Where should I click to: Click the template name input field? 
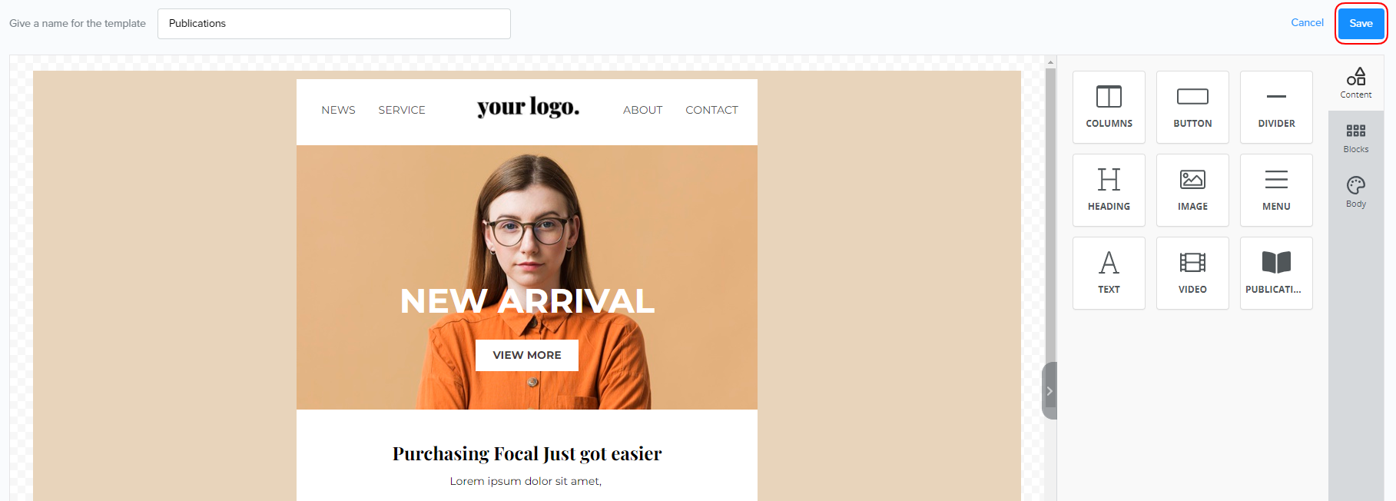tap(334, 24)
